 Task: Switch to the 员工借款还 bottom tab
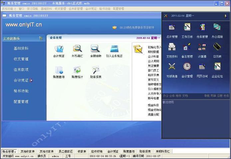coord(66,151)
